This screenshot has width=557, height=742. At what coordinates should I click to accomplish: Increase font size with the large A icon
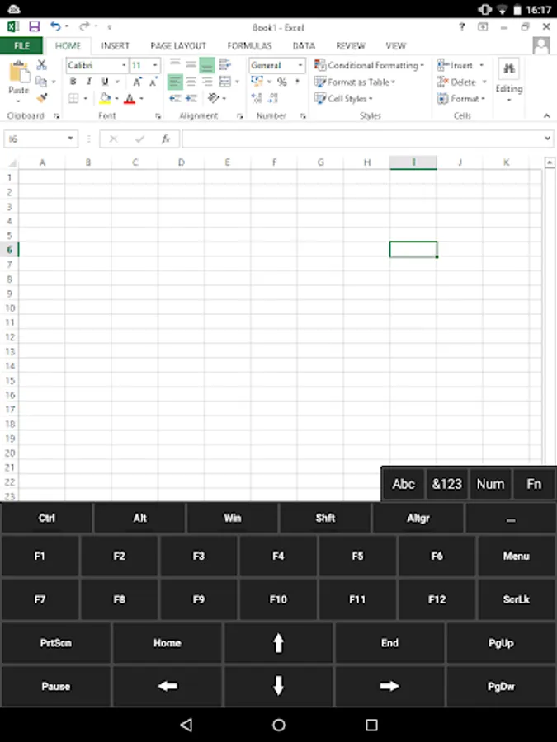(137, 82)
